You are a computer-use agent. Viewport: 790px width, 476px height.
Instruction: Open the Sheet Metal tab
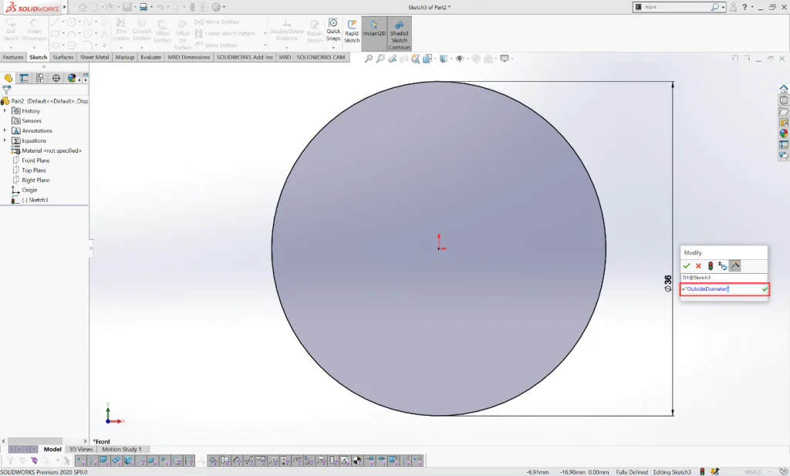pos(94,57)
